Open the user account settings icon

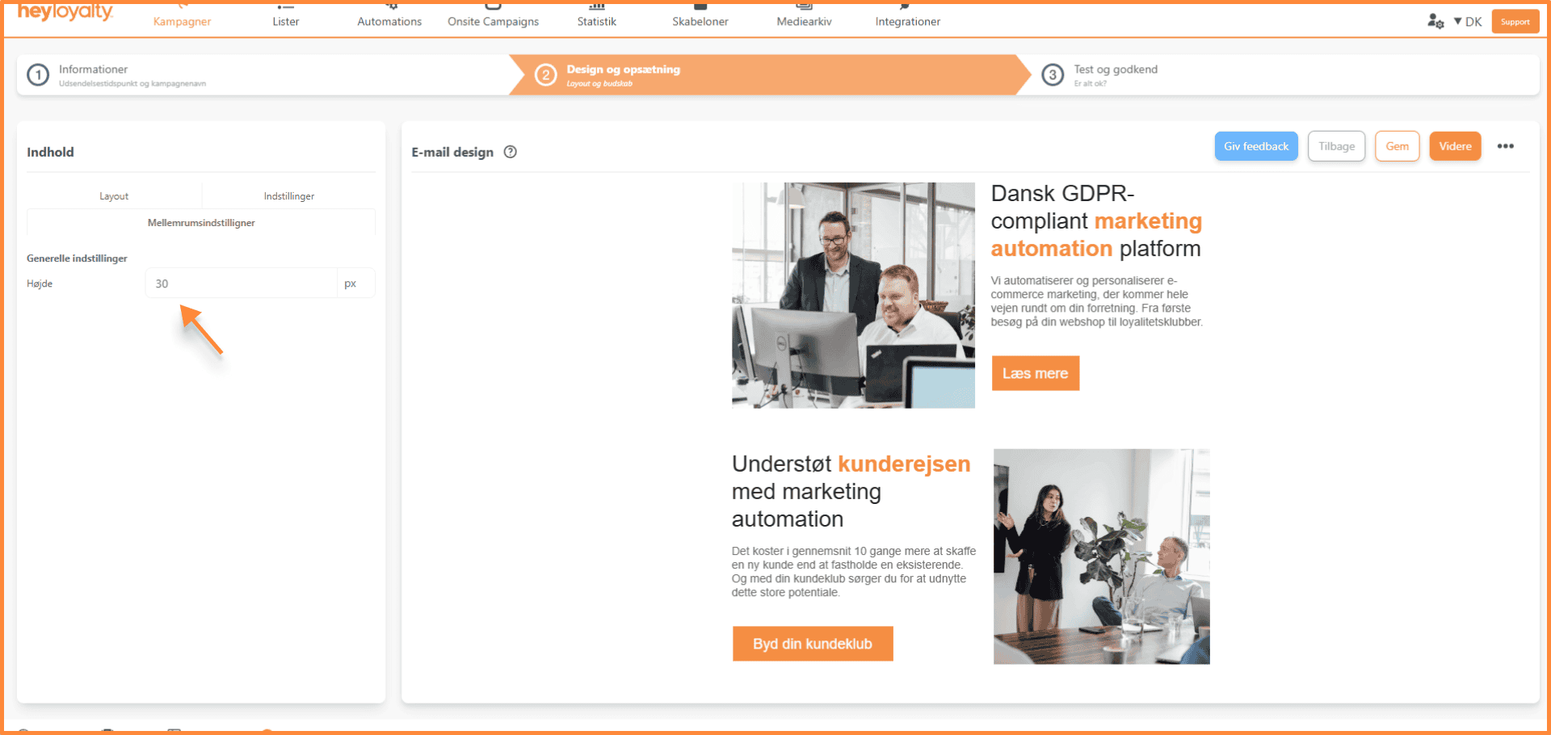(1435, 22)
